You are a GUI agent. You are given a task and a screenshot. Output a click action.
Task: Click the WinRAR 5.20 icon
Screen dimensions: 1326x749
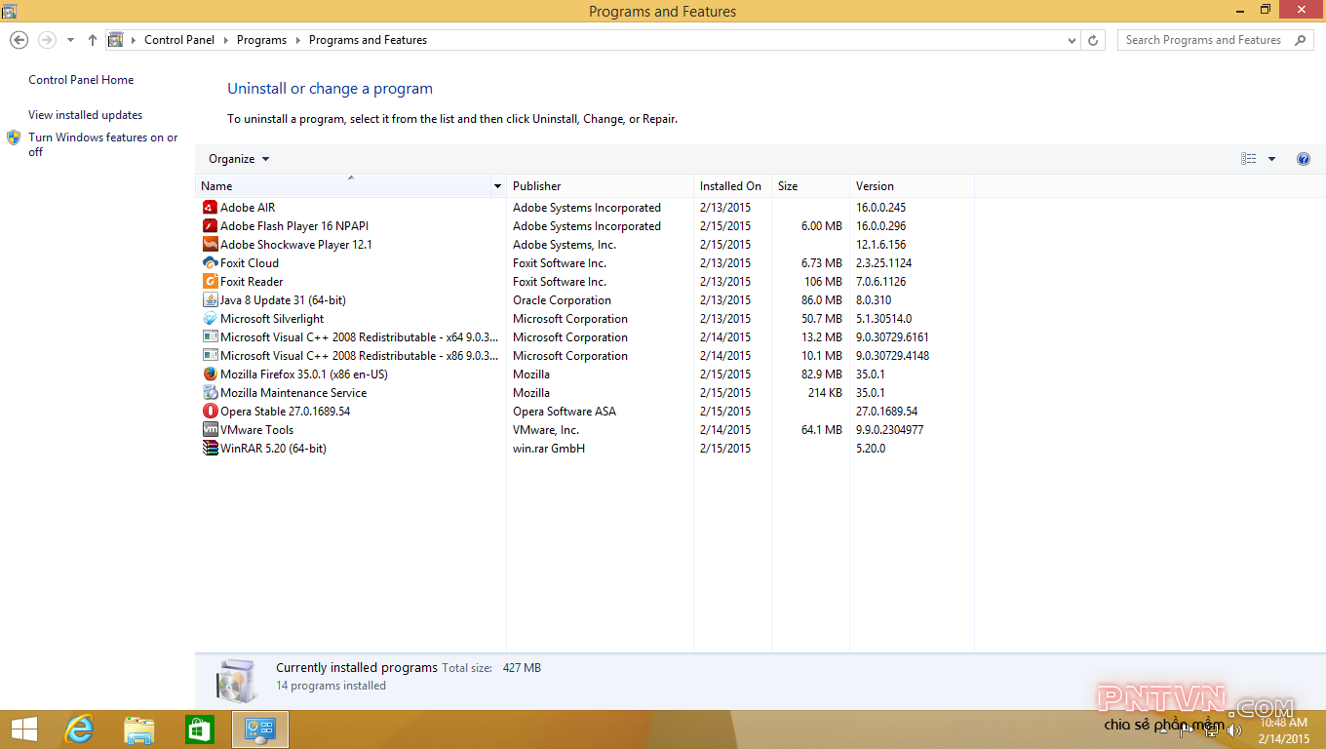pyautogui.click(x=210, y=449)
